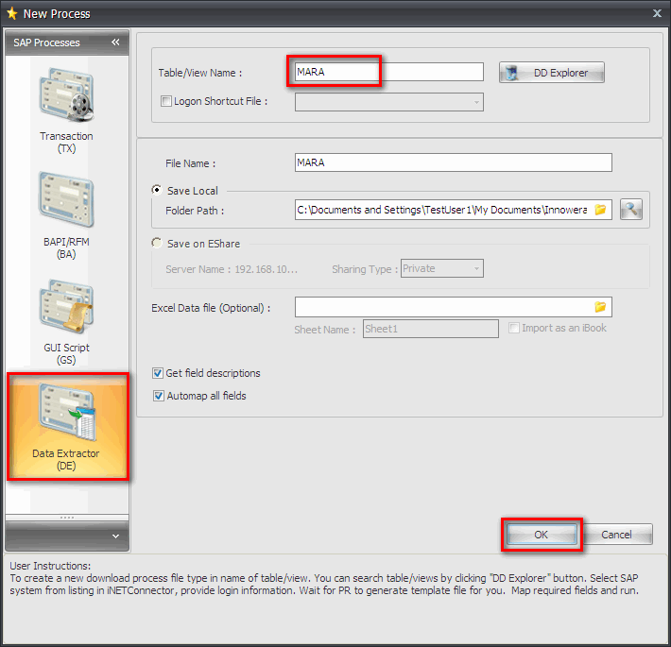Screen dimensions: 671x647
Task: Click the Table/View Name input field
Action: [x=387, y=72]
